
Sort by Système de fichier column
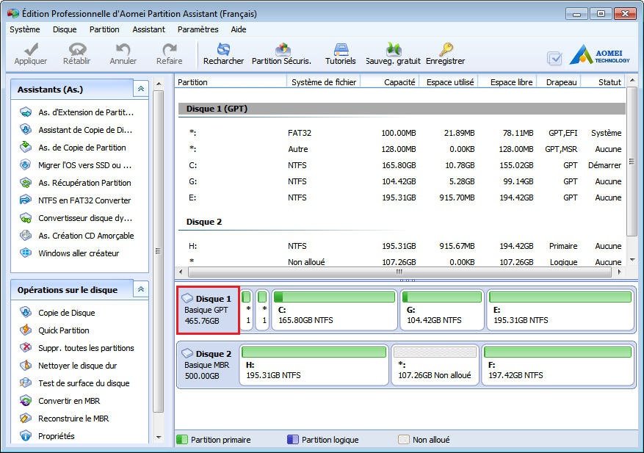tap(324, 82)
